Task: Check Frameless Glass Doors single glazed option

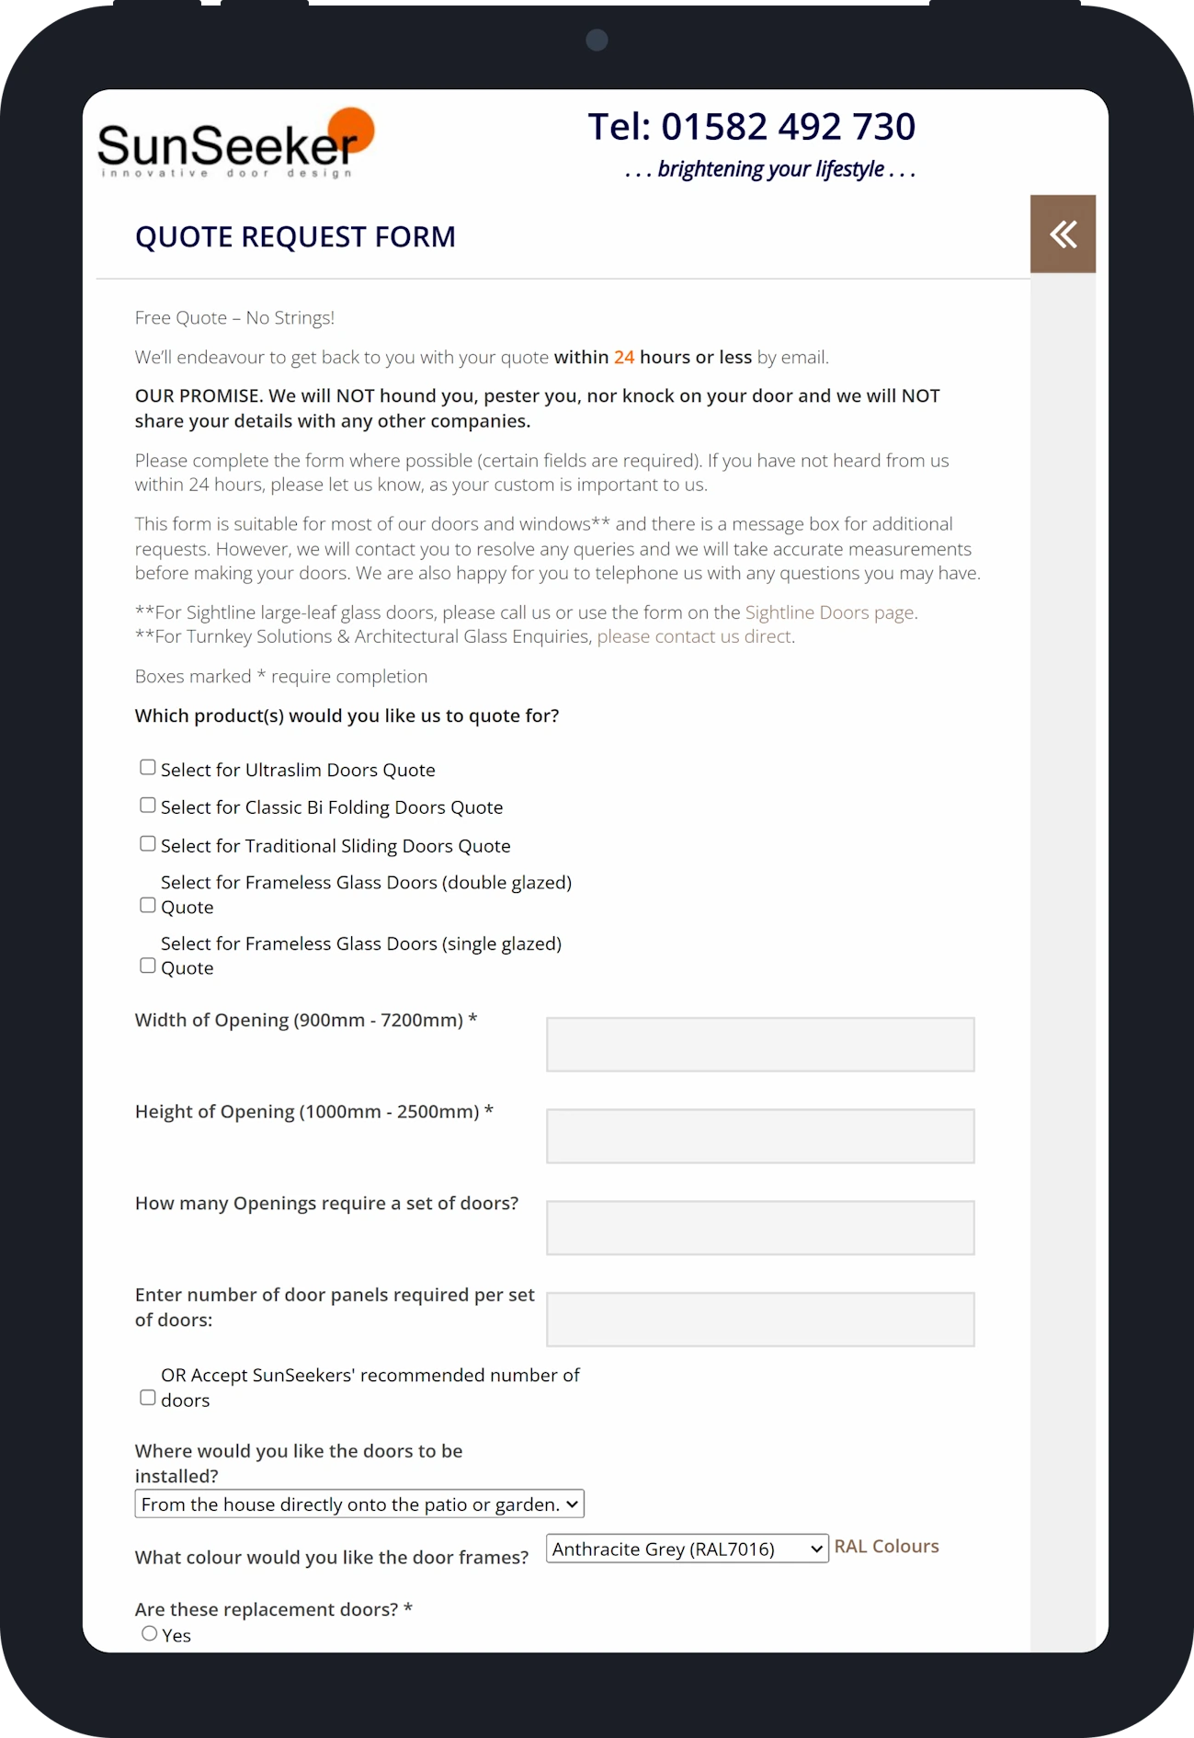Action: (147, 966)
